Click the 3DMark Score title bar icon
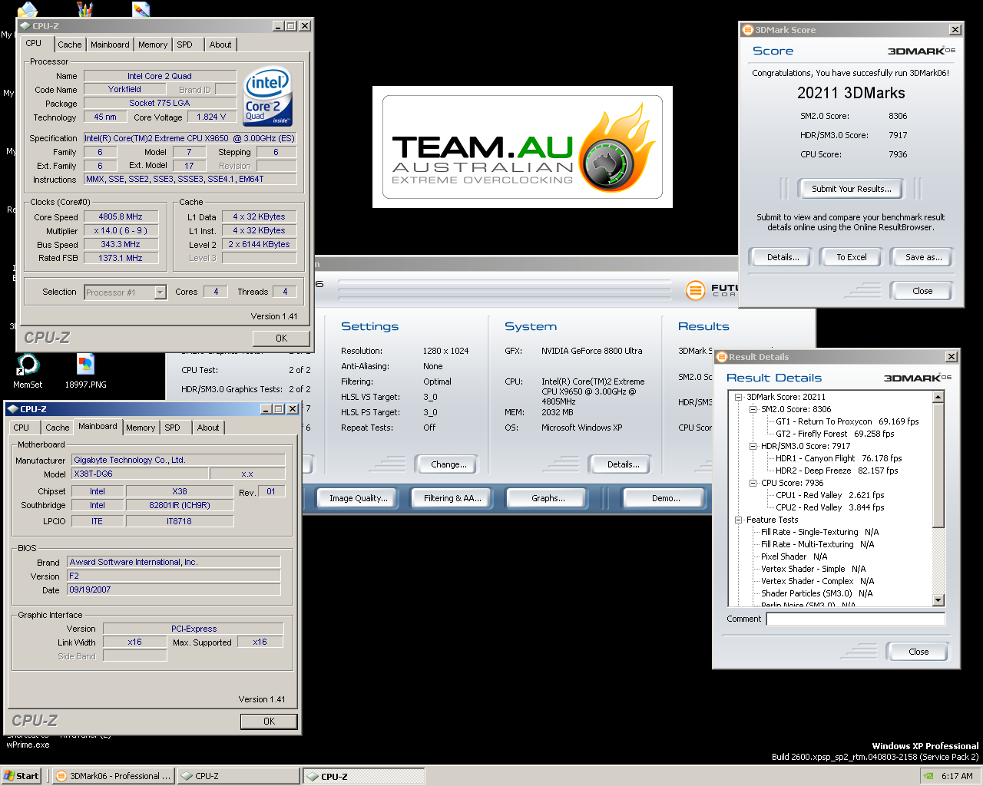This screenshot has height=786, width=983. [x=747, y=30]
